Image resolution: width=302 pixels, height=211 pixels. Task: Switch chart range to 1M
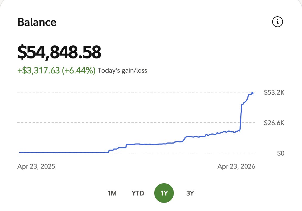tap(112, 193)
